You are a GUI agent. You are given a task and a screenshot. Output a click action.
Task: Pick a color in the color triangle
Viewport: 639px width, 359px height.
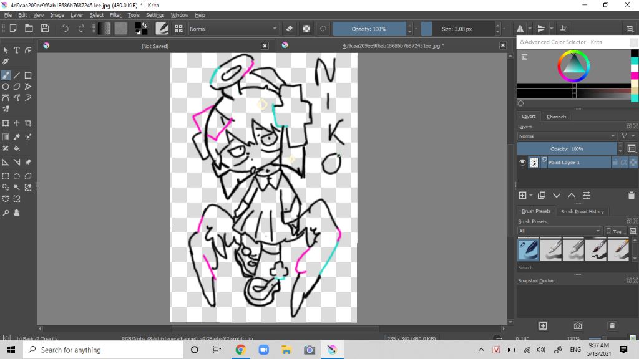point(573,64)
